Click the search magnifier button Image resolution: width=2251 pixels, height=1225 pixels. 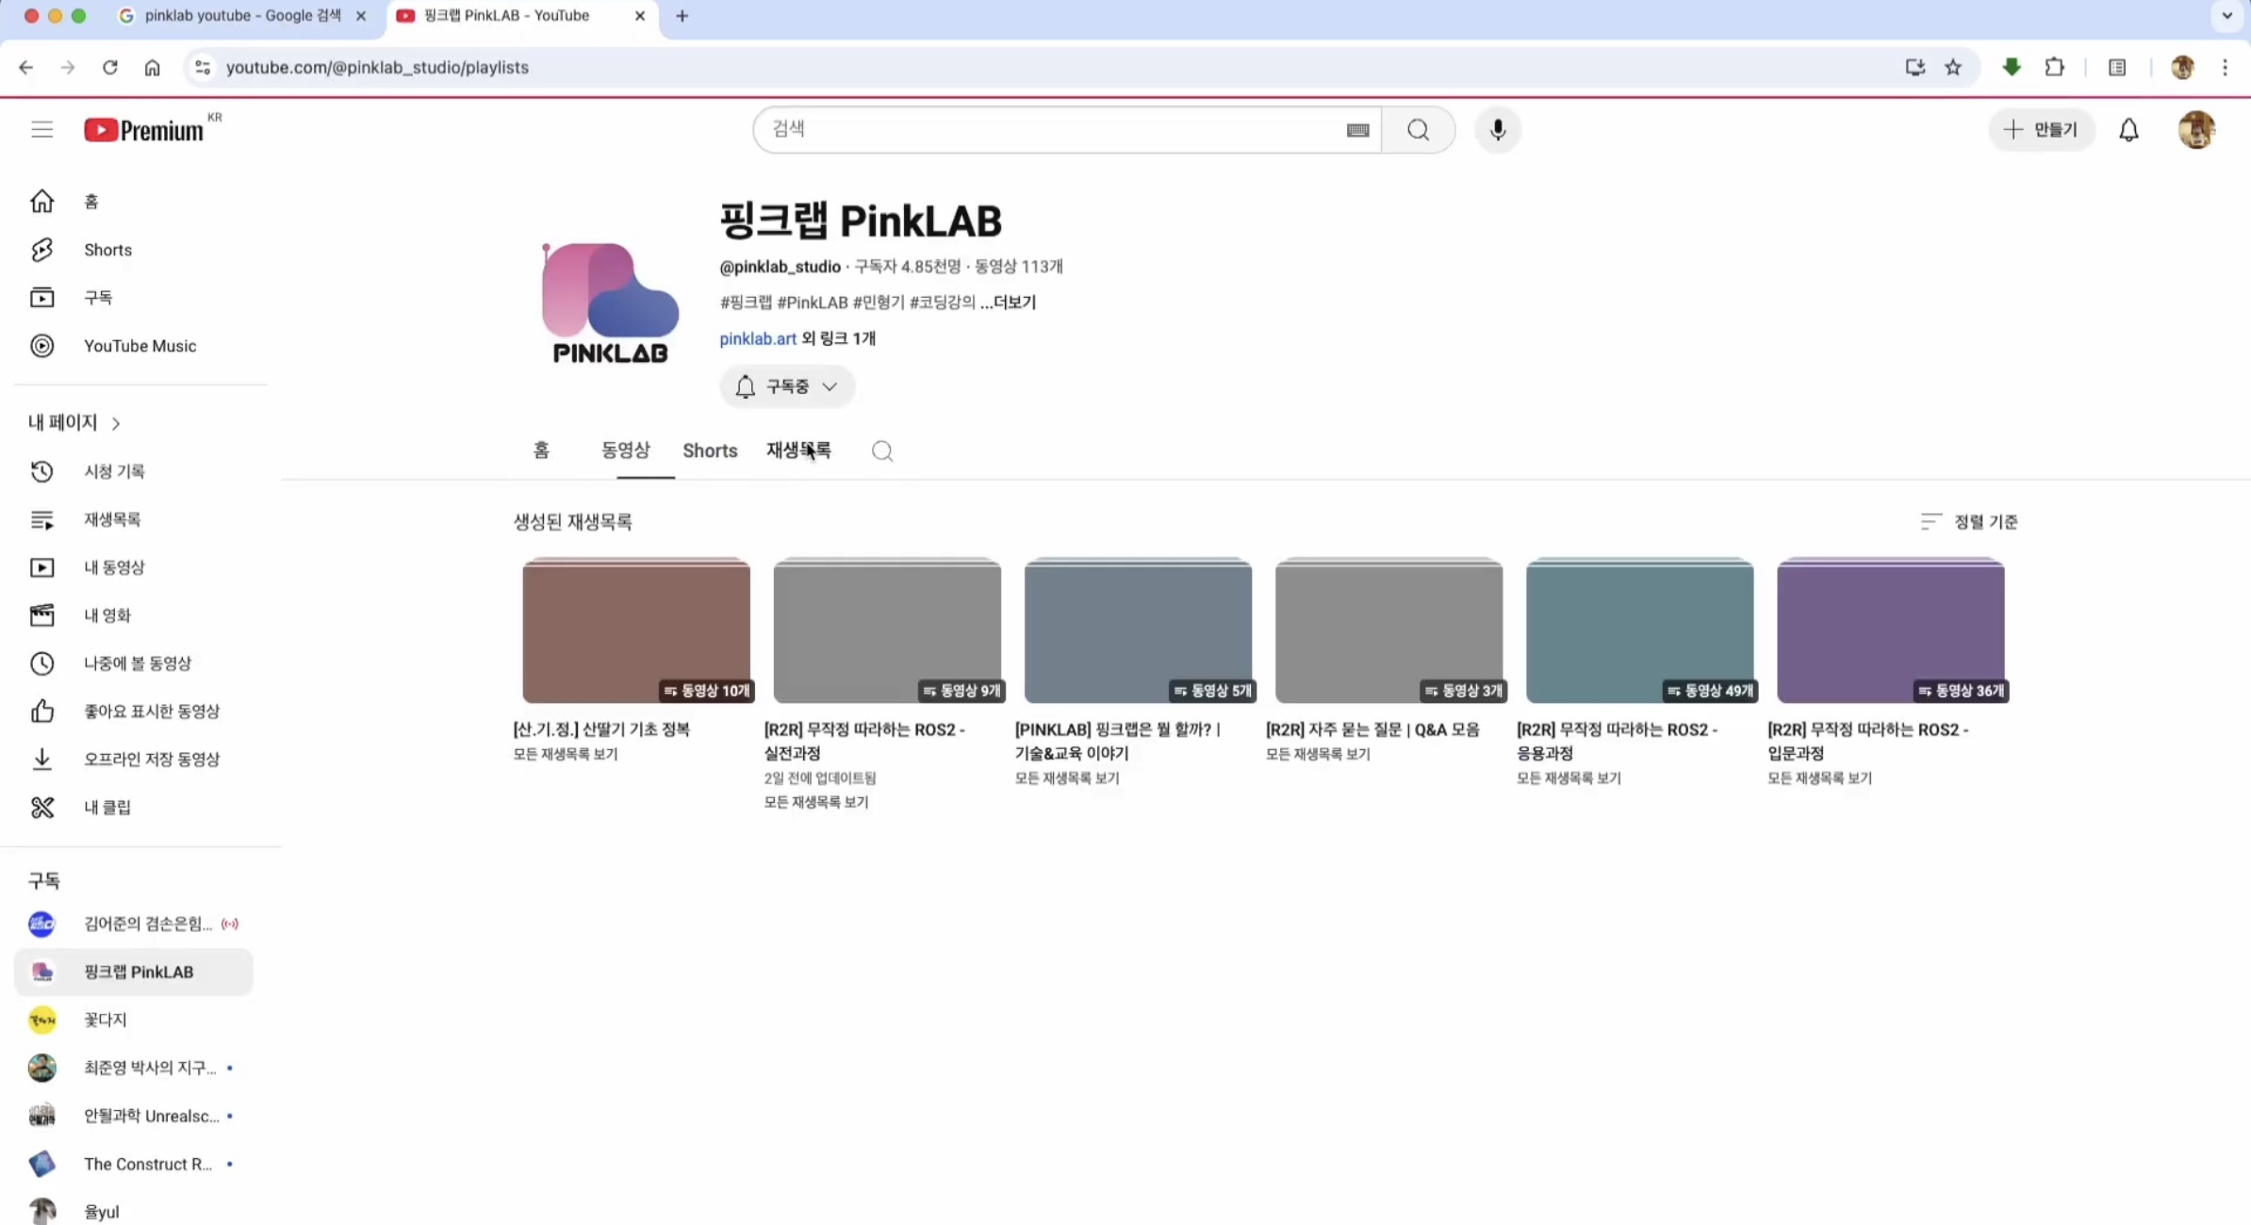[x=1418, y=129]
